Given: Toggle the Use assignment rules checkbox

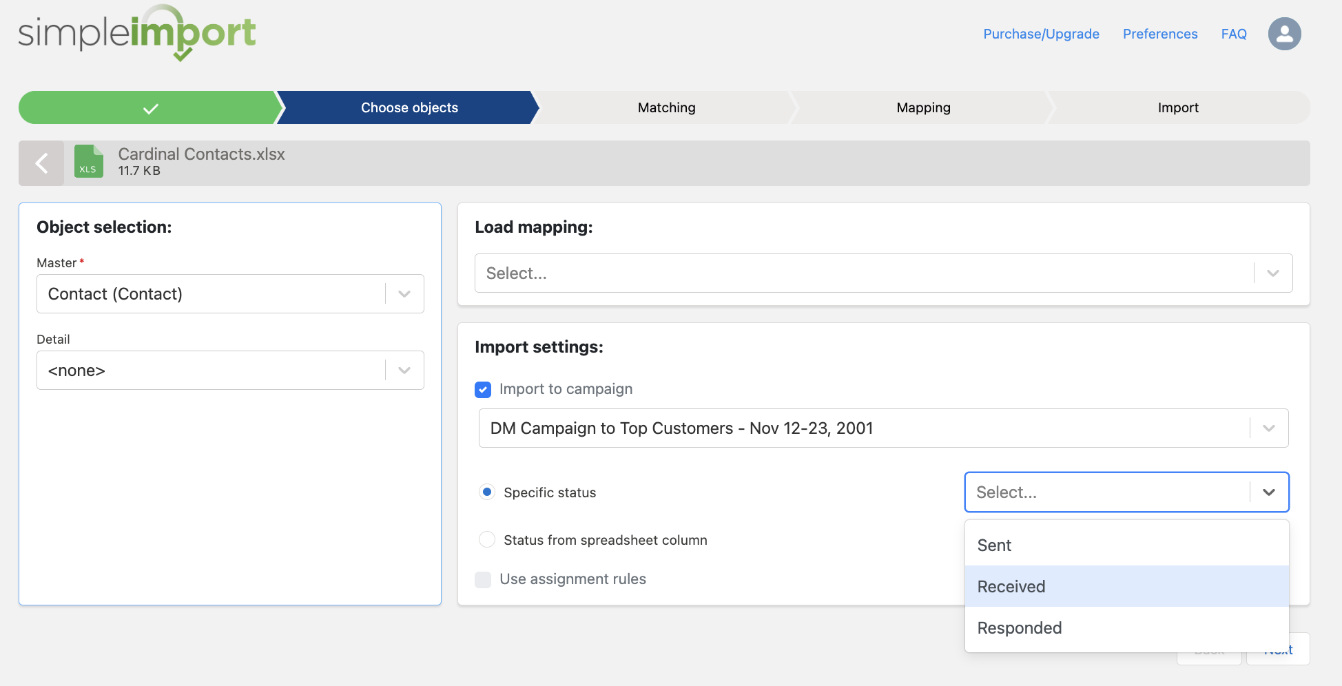Looking at the screenshot, I should 483,580.
